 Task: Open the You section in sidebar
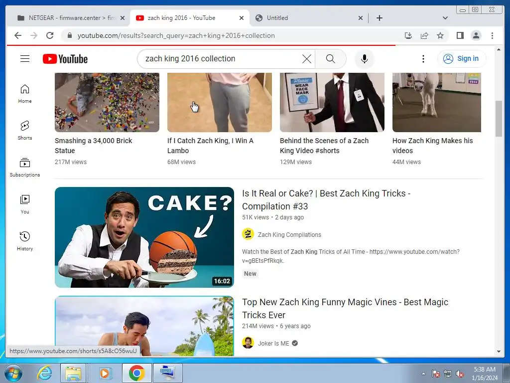[25, 204]
